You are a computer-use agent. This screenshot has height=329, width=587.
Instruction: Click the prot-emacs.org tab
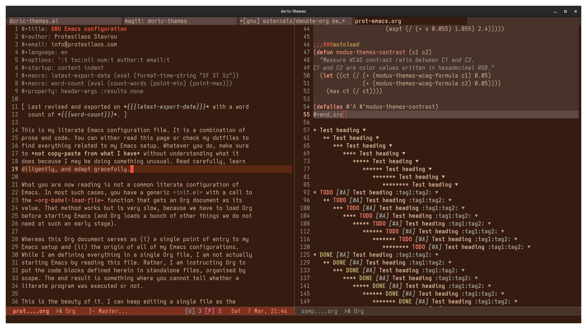(x=378, y=21)
